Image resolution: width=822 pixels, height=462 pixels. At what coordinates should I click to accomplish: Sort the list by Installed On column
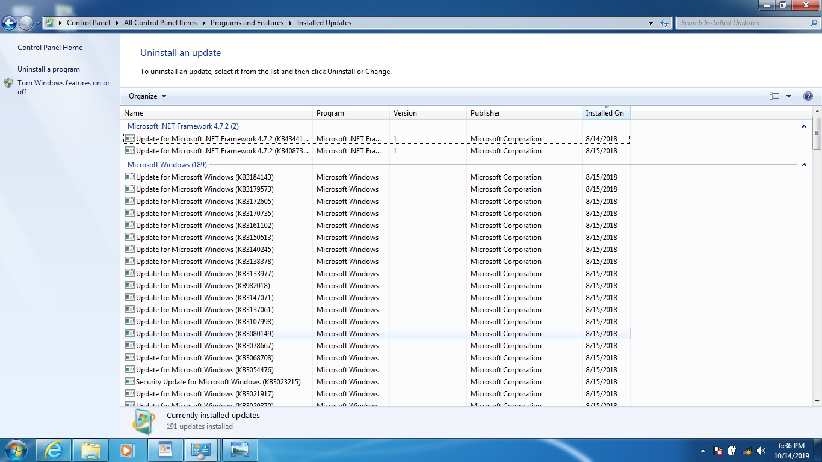[x=605, y=113]
